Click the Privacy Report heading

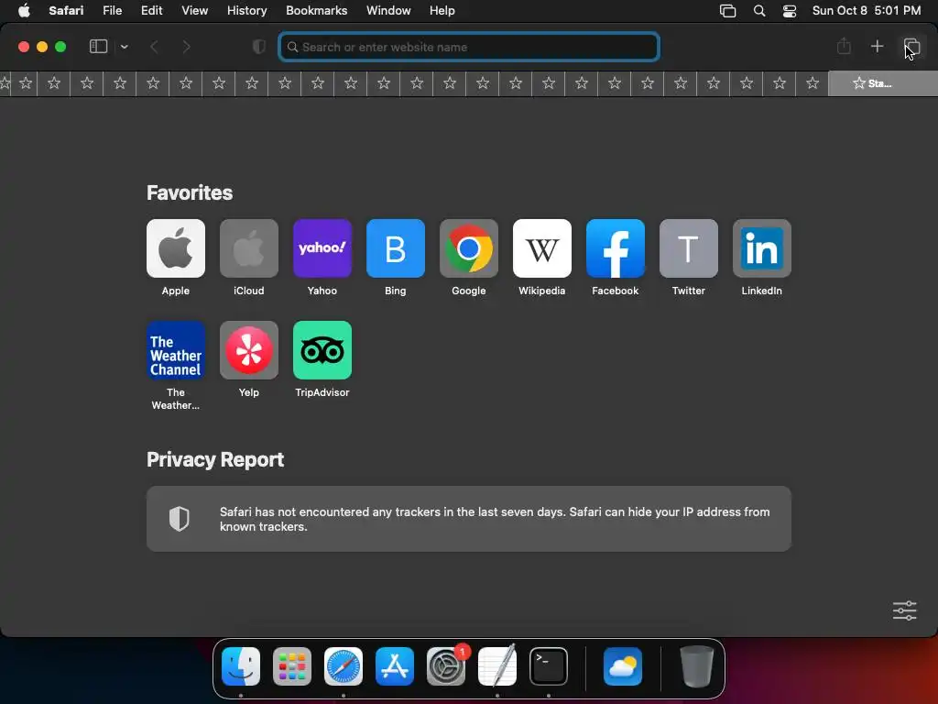coord(215,460)
